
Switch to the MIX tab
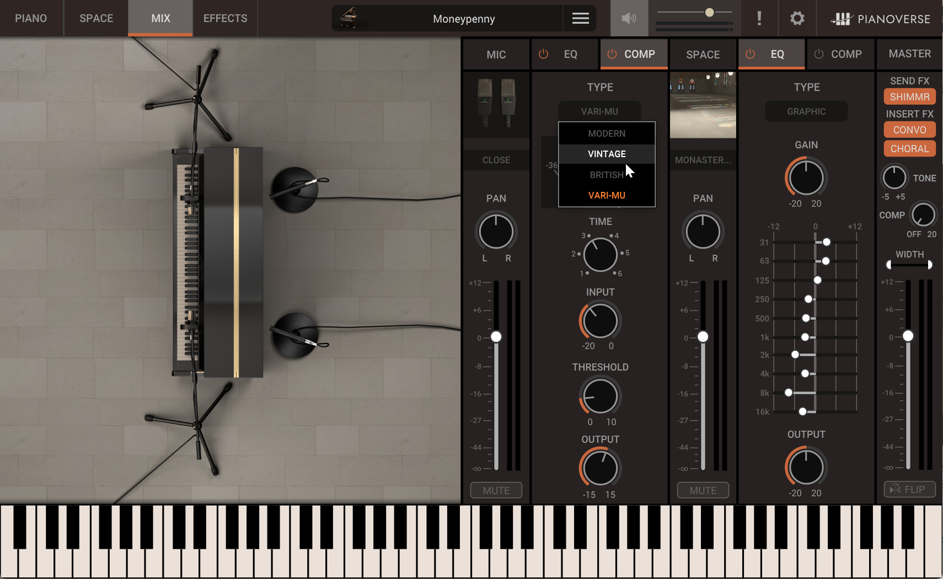[x=160, y=18]
